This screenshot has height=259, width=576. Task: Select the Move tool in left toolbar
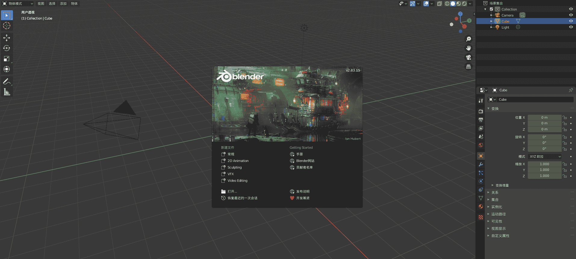click(x=7, y=38)
